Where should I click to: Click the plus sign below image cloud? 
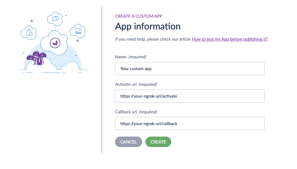pyautogui.click(x=77, y=41)
